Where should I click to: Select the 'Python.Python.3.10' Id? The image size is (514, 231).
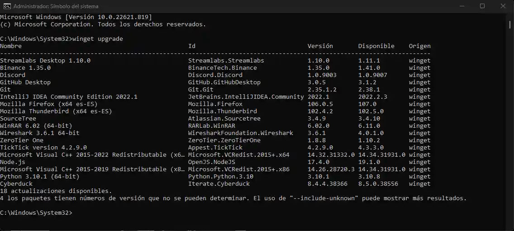(x=221, y=177)
